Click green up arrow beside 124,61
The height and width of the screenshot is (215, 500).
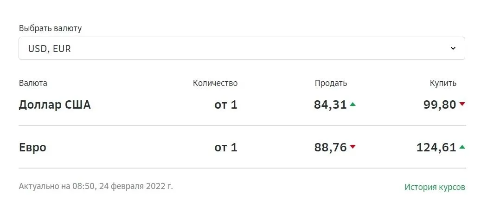pos(462,147)
